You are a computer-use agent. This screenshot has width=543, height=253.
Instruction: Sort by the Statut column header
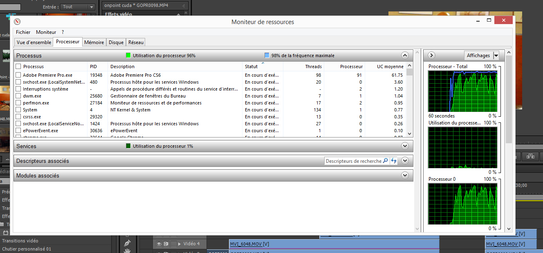263,67
